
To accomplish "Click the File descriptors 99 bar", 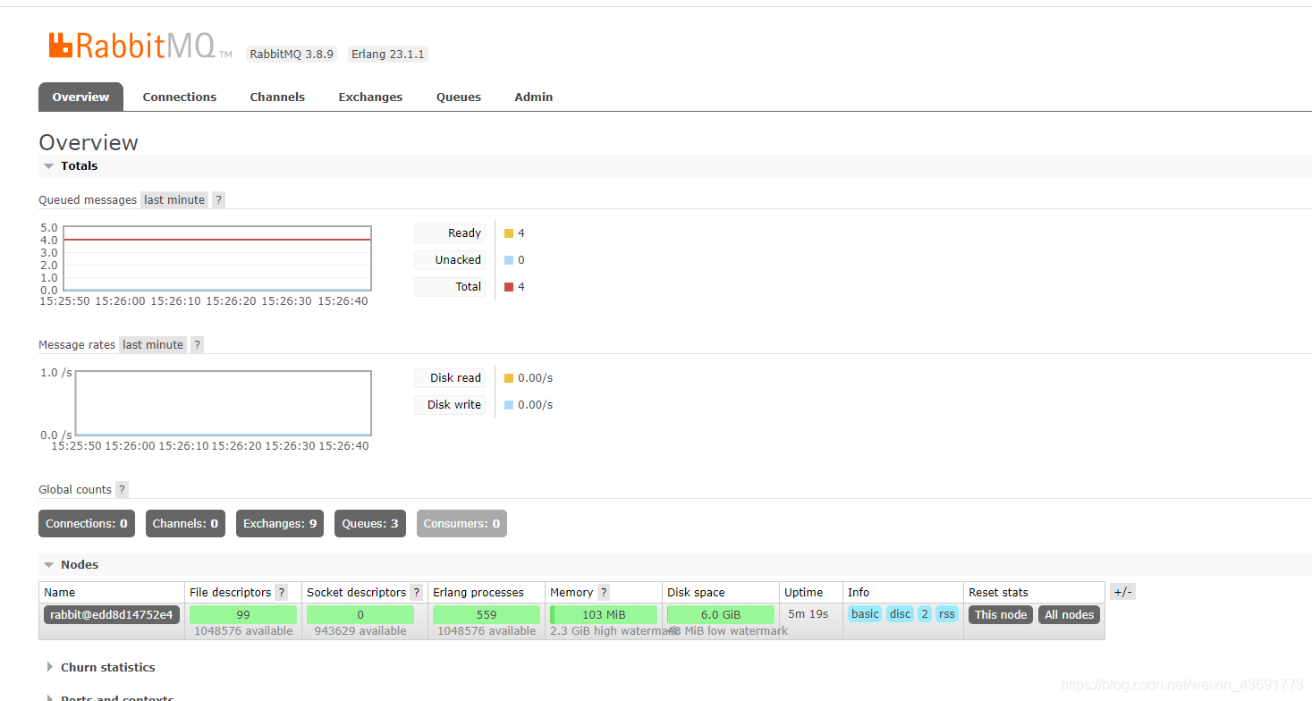I will pos(243,615).
